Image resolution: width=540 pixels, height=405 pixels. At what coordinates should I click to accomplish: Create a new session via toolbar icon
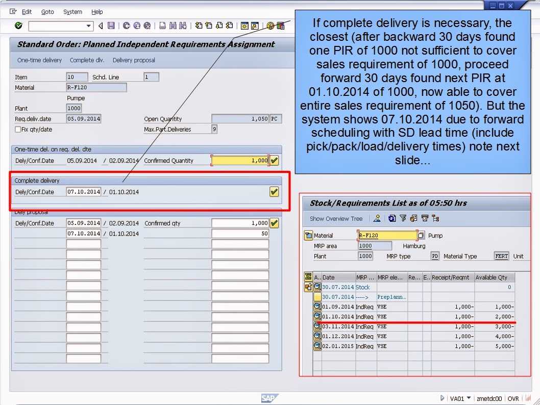click(x=244, y=25)
